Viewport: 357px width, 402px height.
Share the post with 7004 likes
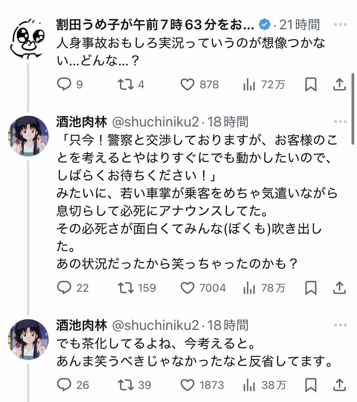[x=339, y=288]
